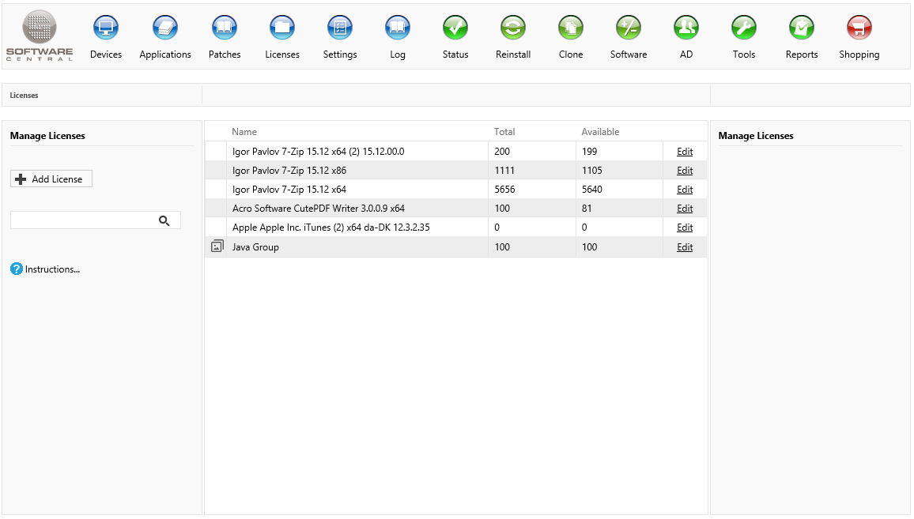Open the Log icon
914x519 pixels.
398,28
